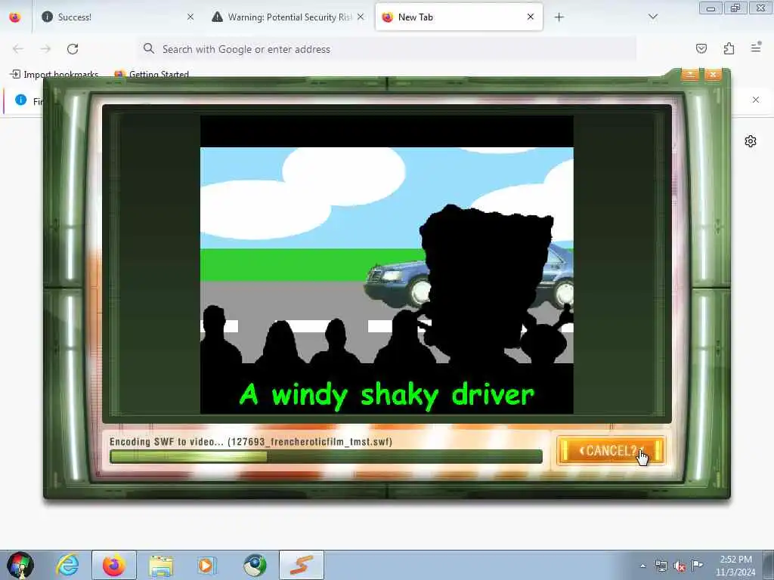774x580 pixels.
Task: Click the video preview frame
Action: (386, 264)
